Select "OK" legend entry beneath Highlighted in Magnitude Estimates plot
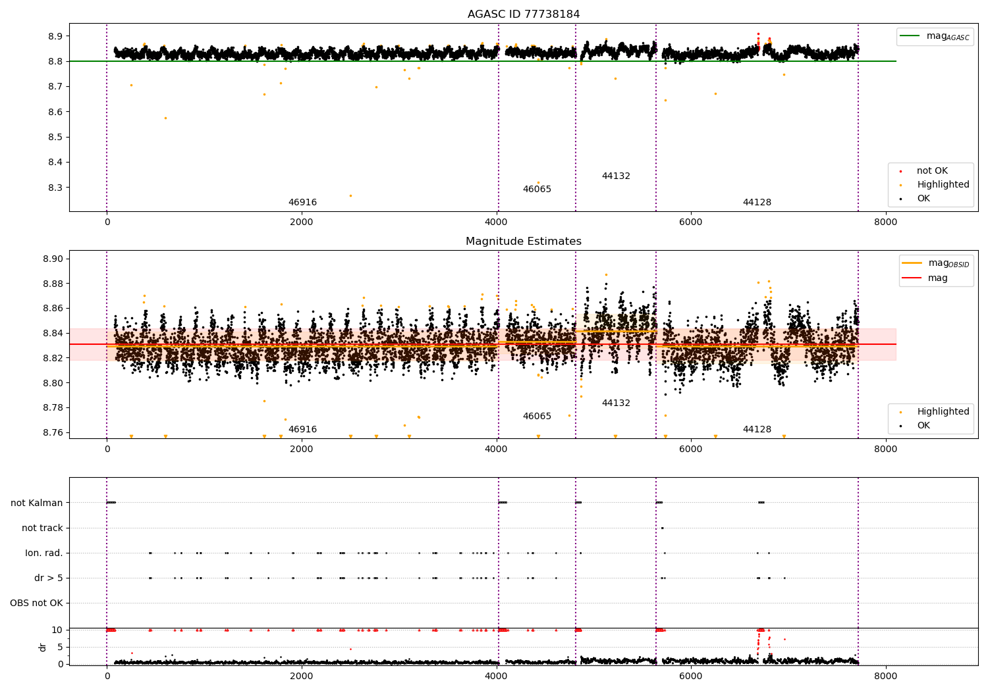Viewport: 988px width, 691px height. [923, 426]
